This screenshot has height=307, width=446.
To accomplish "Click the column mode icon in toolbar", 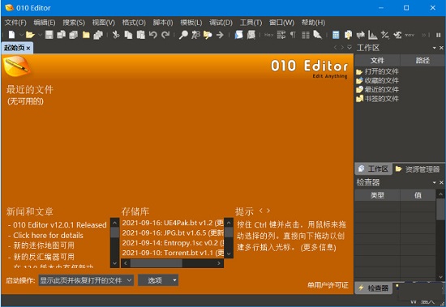I will coord(306,35).
